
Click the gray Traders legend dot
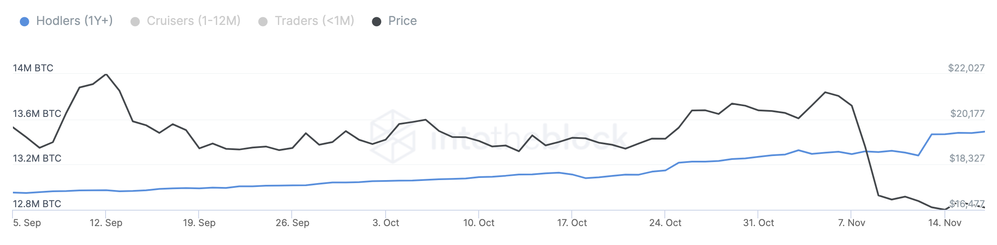pyautogui.click(x=263, y=21)
